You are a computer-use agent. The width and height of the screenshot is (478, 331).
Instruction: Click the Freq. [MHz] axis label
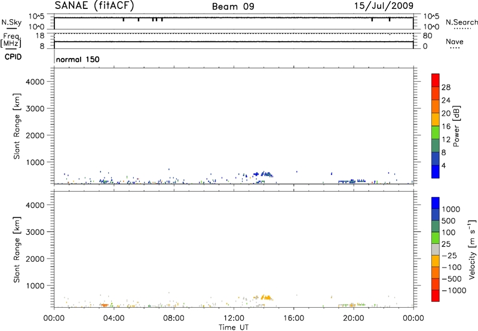11,41
